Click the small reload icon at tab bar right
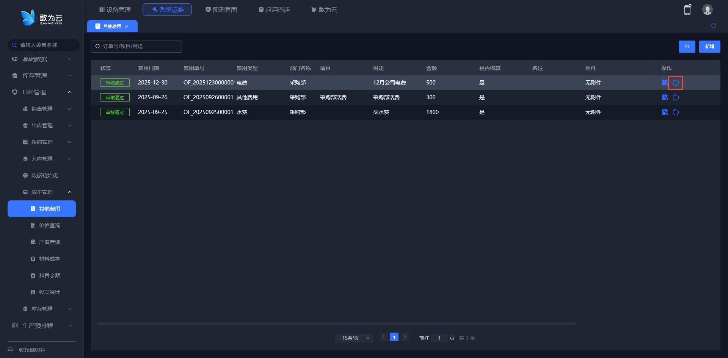728x358 pixels. (x=714, y=26)
